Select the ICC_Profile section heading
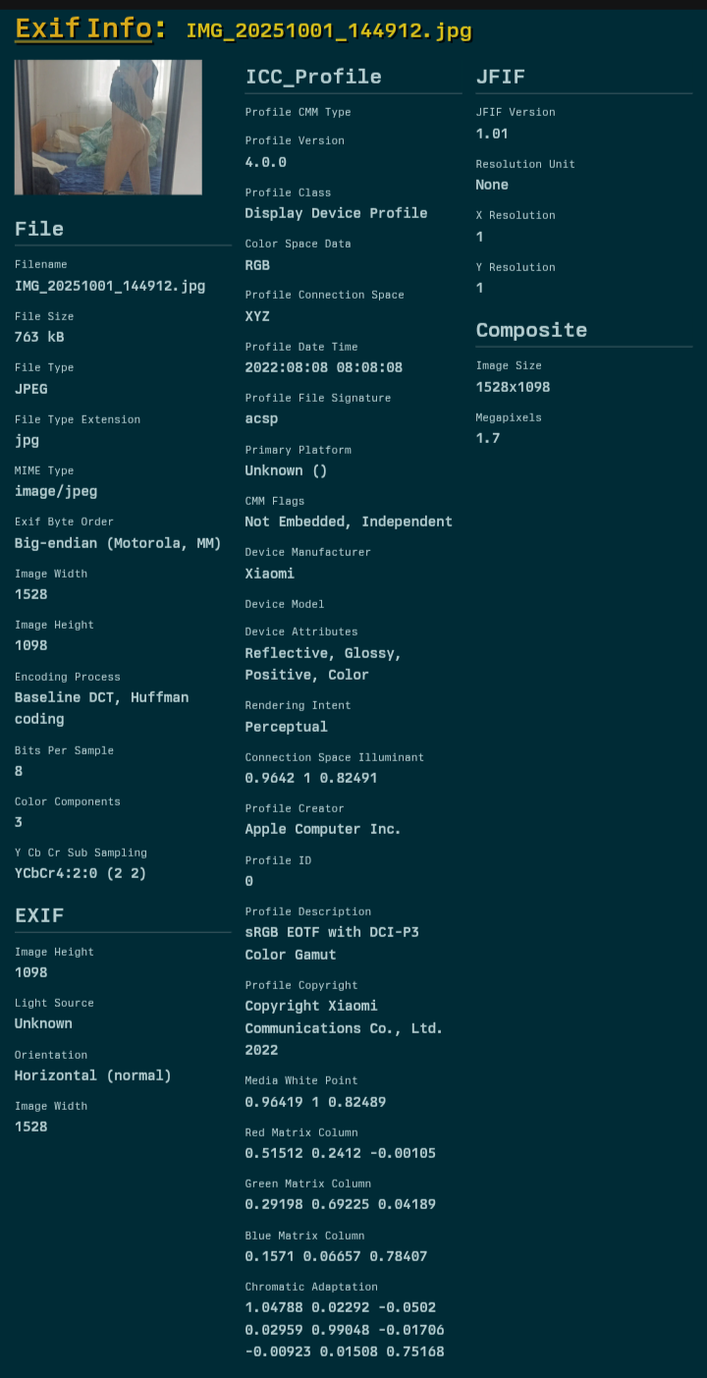 tap(313, 77)
